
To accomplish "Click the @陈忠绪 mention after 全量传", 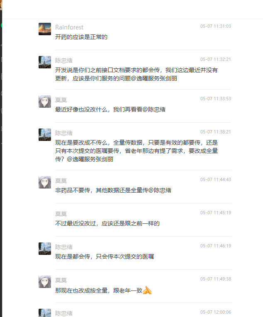I will click(160, 190).
